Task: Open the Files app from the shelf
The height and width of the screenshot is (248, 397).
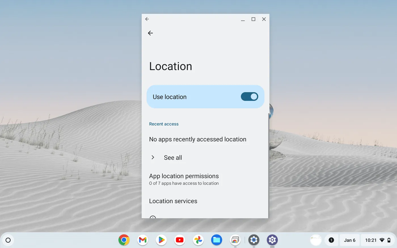Action: pos(217,240)
